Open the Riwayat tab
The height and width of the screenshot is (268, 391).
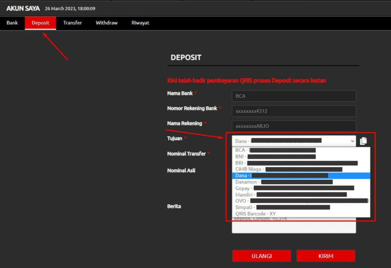[140, 23]
